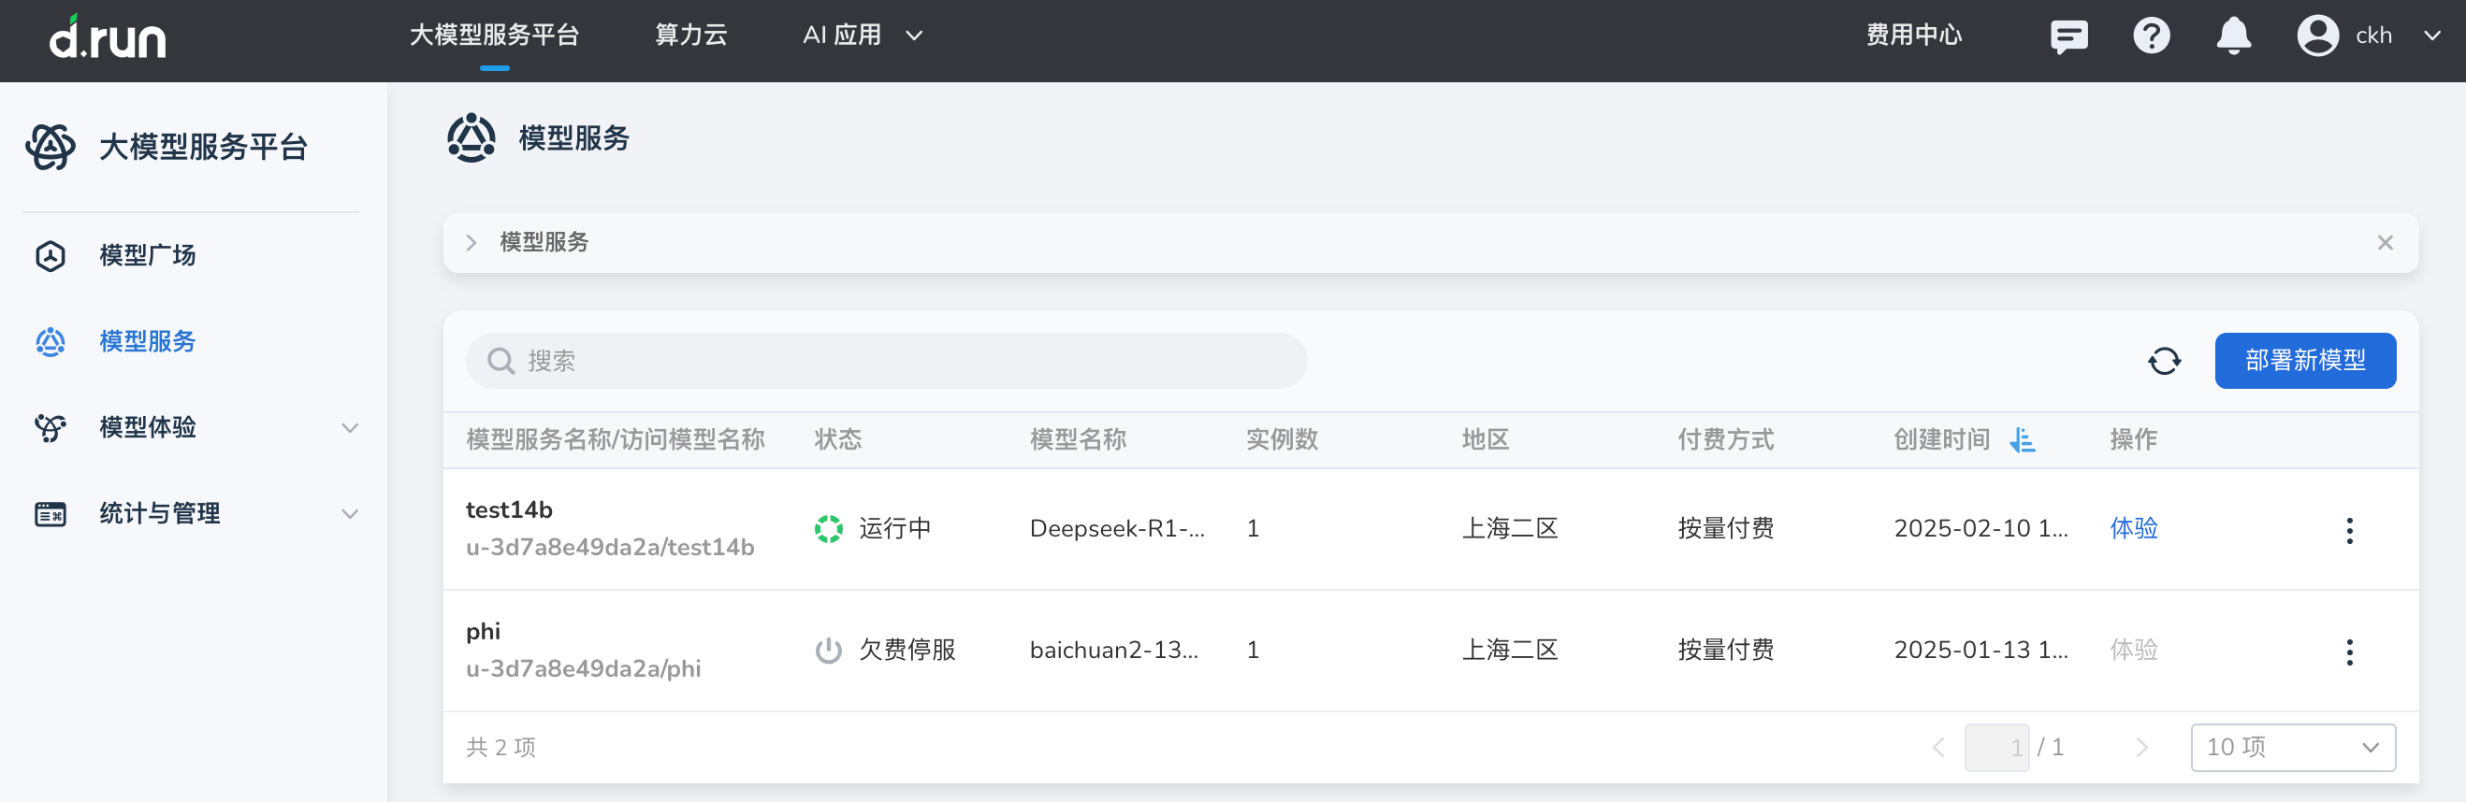Open more actions for phi row

2349,652
